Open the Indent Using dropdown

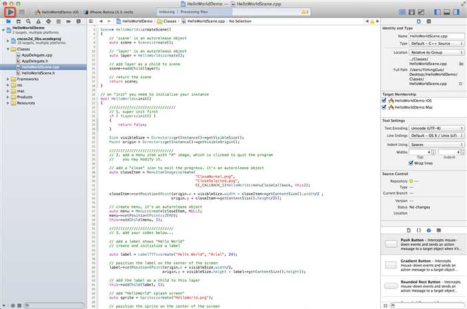(436, 145)
